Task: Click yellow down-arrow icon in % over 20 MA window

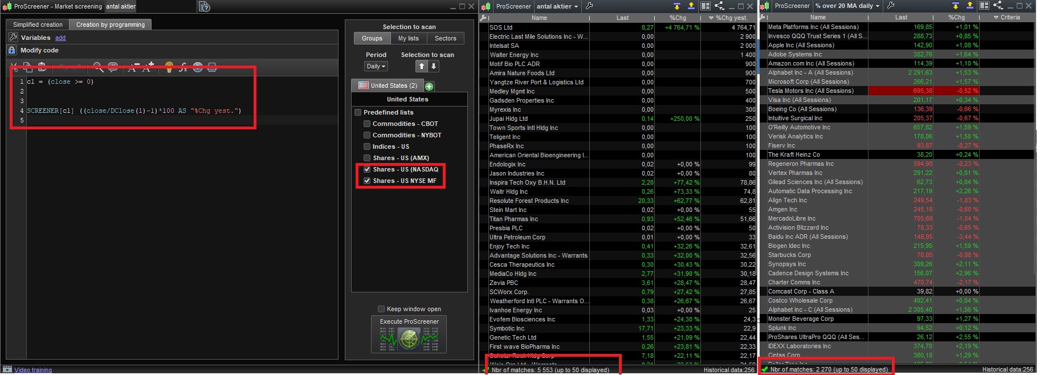Action: 955,6
